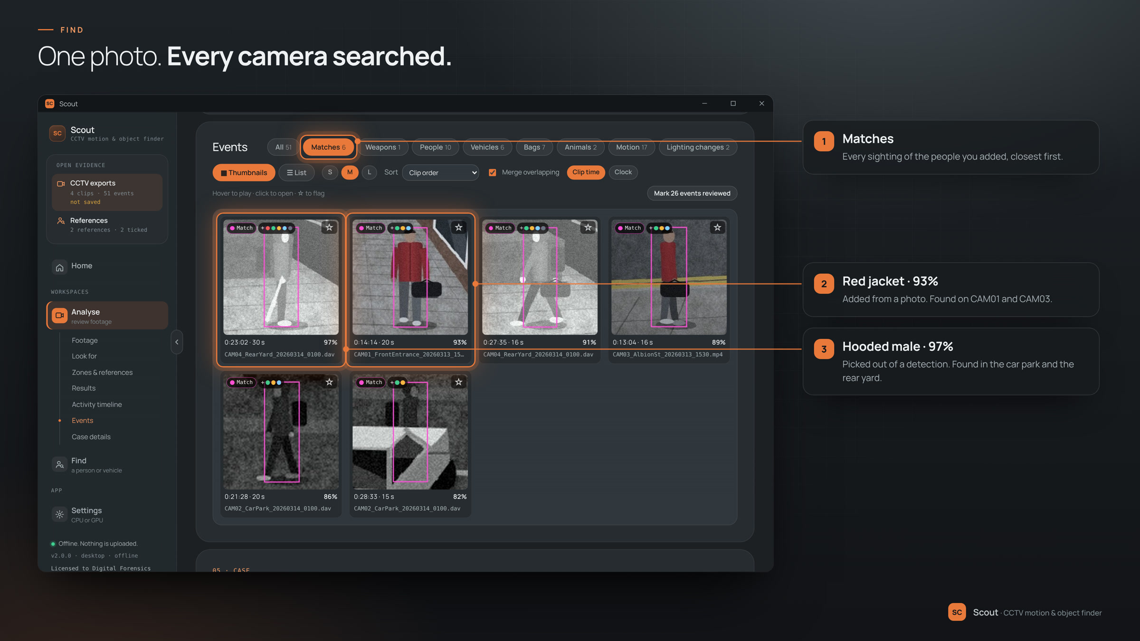This screenshot has width=1140, height=641.
Task: Filter events by Vehicles
Action: coord(487,147)
